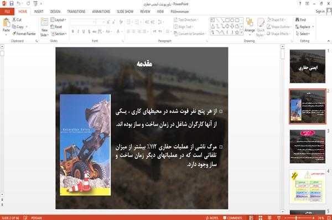Image resolution: width=332 pixels, height=220 pixels.
Task: Select slide 1 thumbnail
Action: click(x=308, y=66)
